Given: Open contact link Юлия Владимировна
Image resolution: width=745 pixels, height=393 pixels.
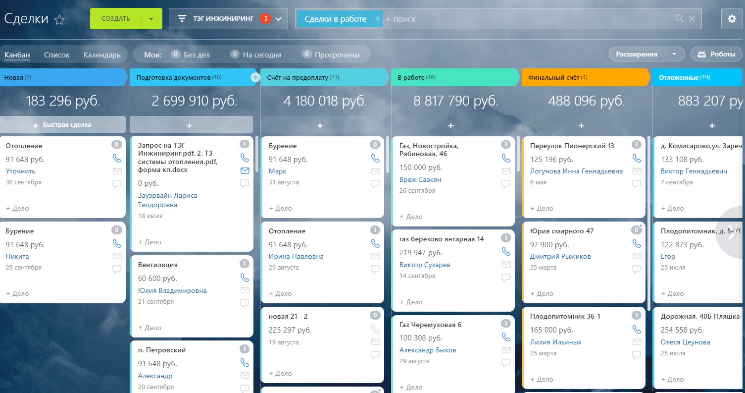Looking at the screenshot, I should pyautogui.click(x=172, y=290).
